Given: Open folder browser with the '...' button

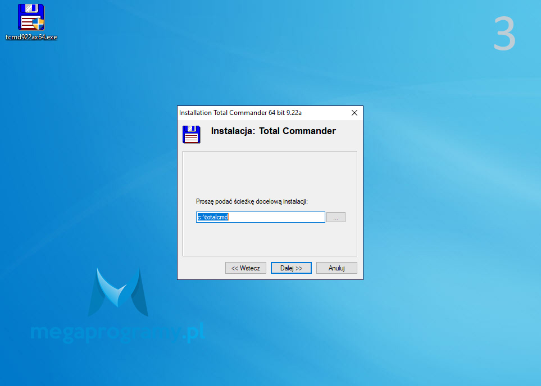Looking at the screenshot, I should tap(336, 217).
